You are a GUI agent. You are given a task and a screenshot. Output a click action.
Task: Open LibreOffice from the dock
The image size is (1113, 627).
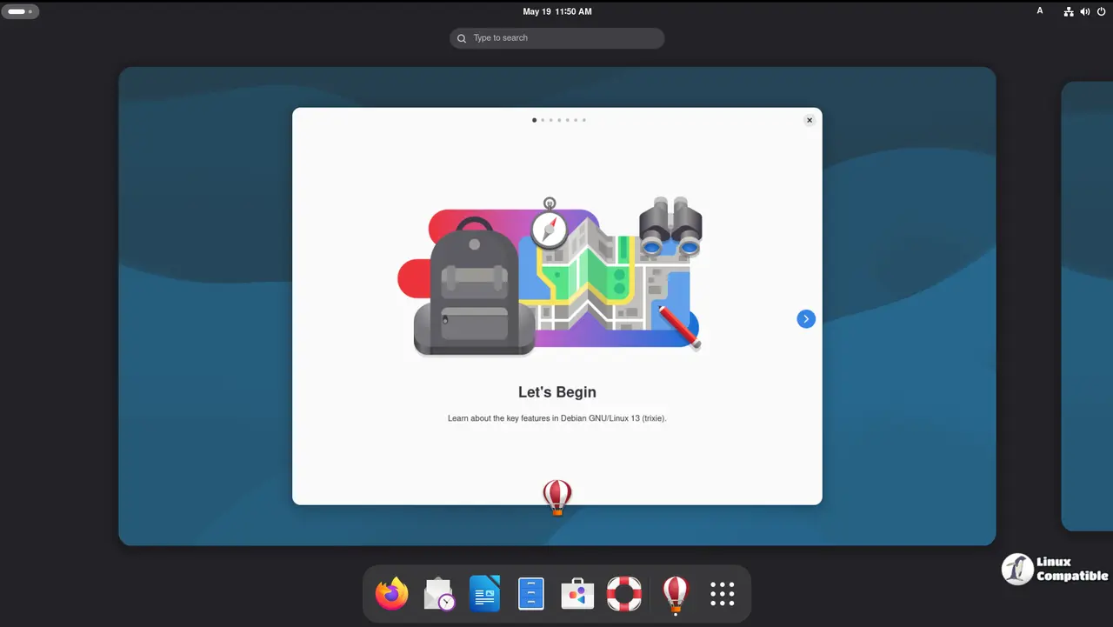[x=484, y=593]
